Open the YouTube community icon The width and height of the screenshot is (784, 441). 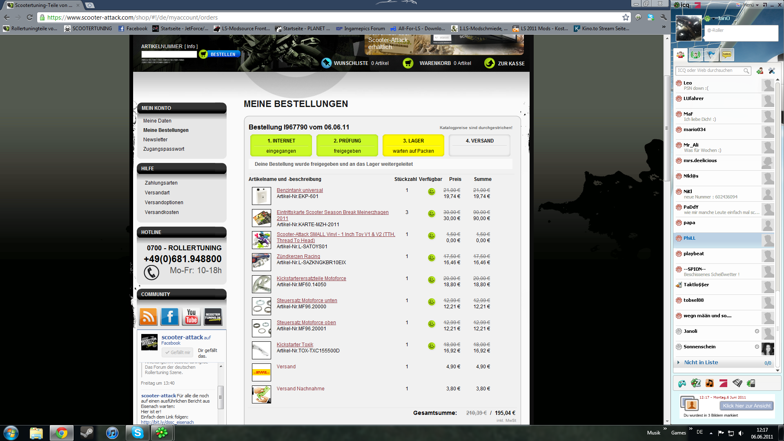coord(192,317)
